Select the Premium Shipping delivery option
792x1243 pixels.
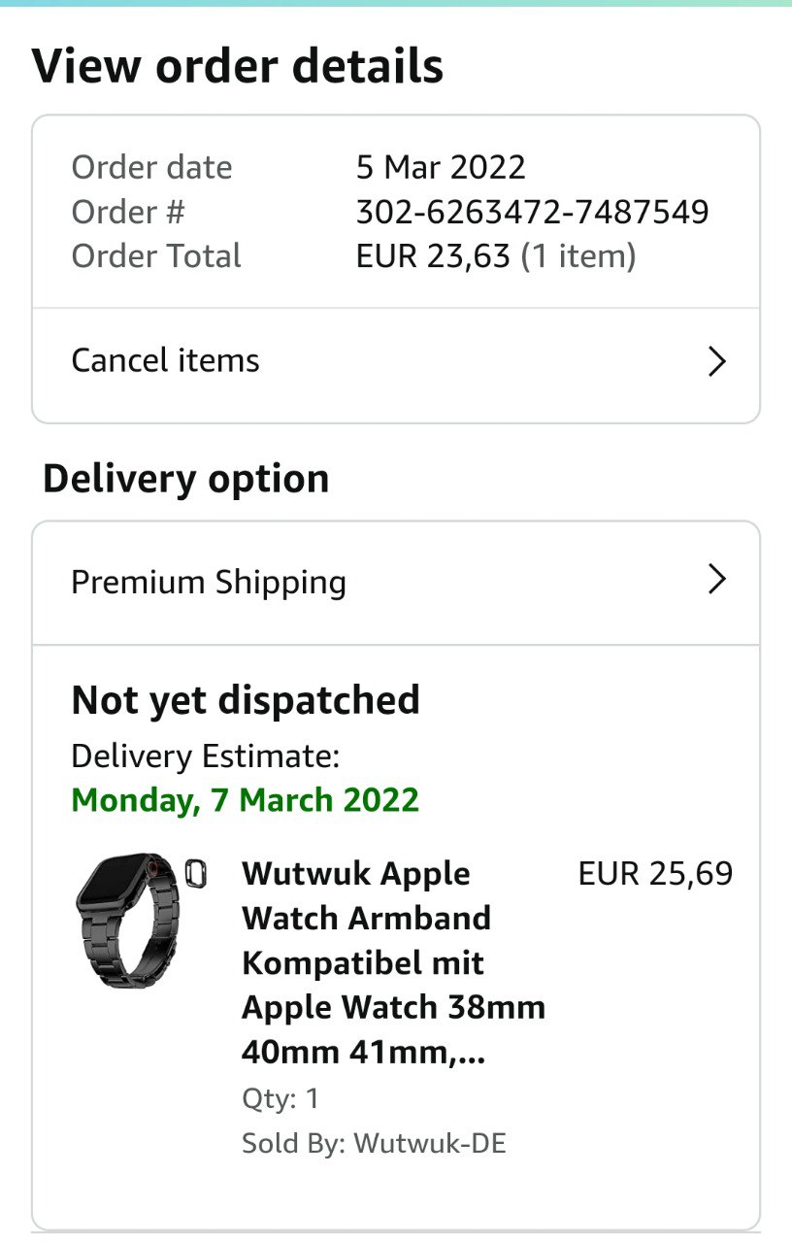coord(209,582)
